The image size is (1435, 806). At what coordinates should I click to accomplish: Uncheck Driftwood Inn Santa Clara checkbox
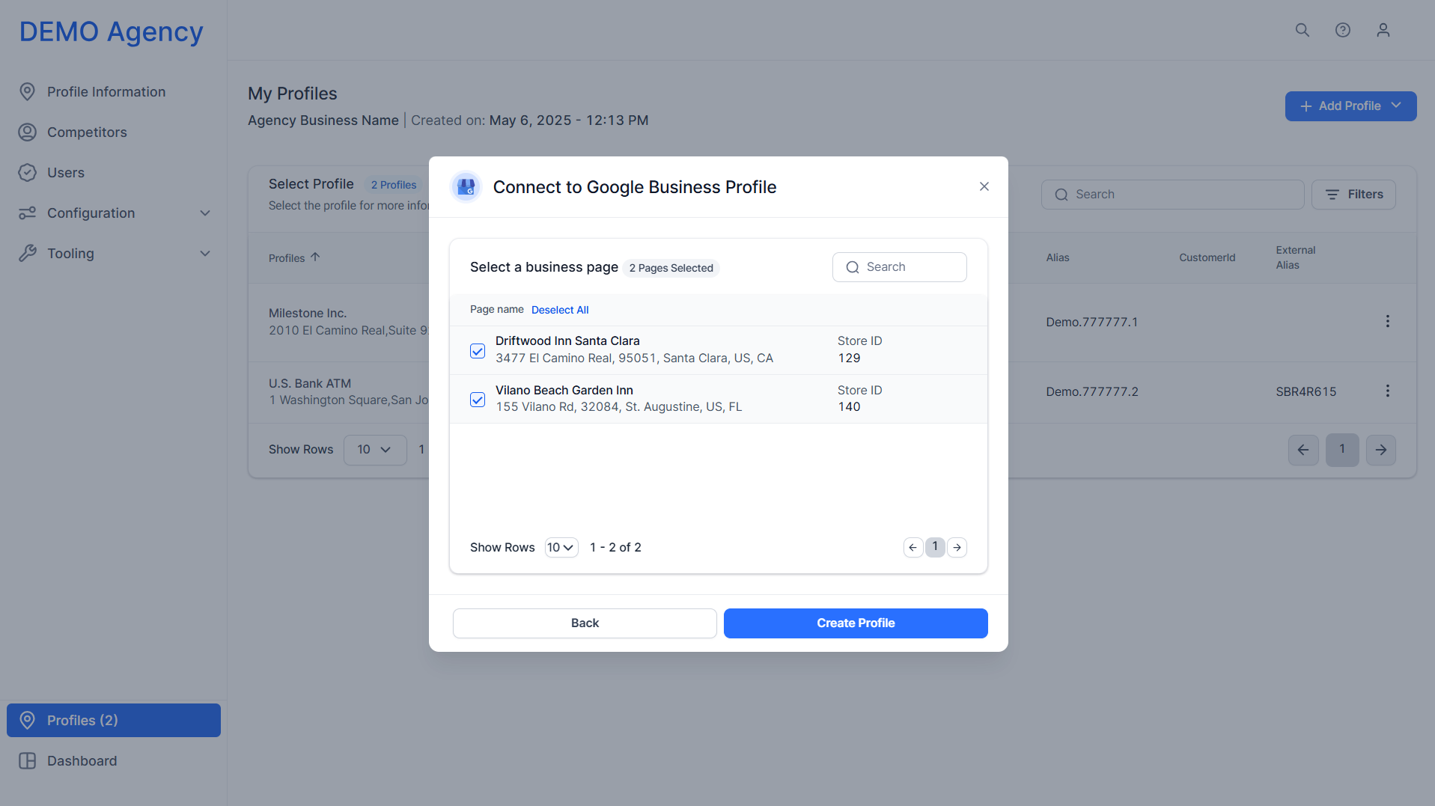point(478,350)
